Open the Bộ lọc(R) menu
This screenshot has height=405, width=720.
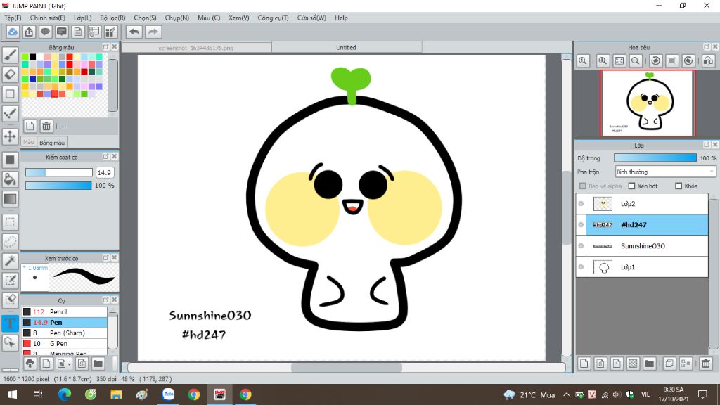coord(112,18)
